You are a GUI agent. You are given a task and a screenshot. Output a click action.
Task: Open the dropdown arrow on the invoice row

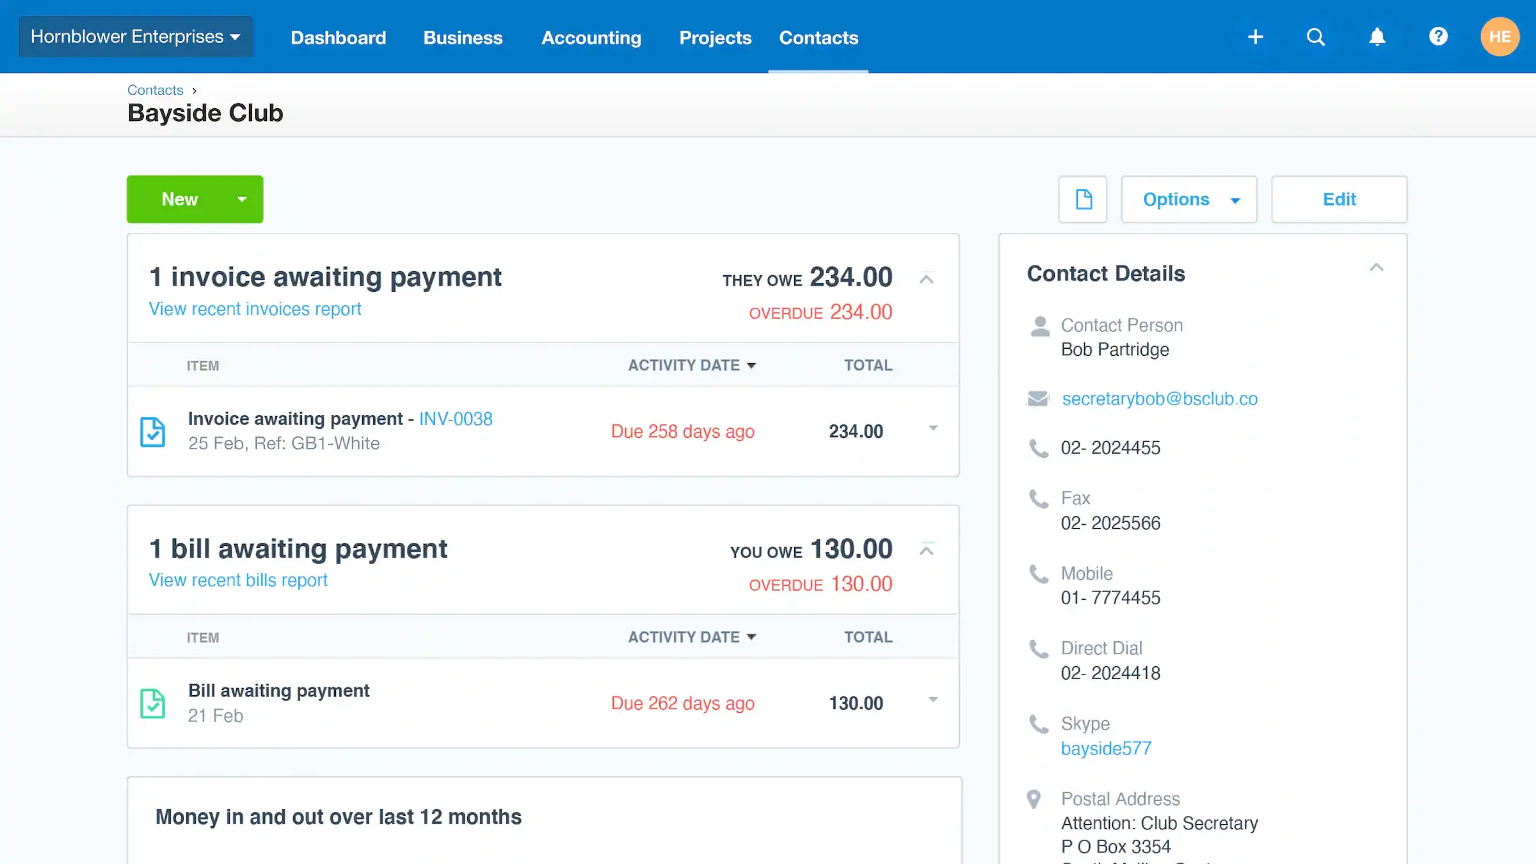(x=933, y=428)
